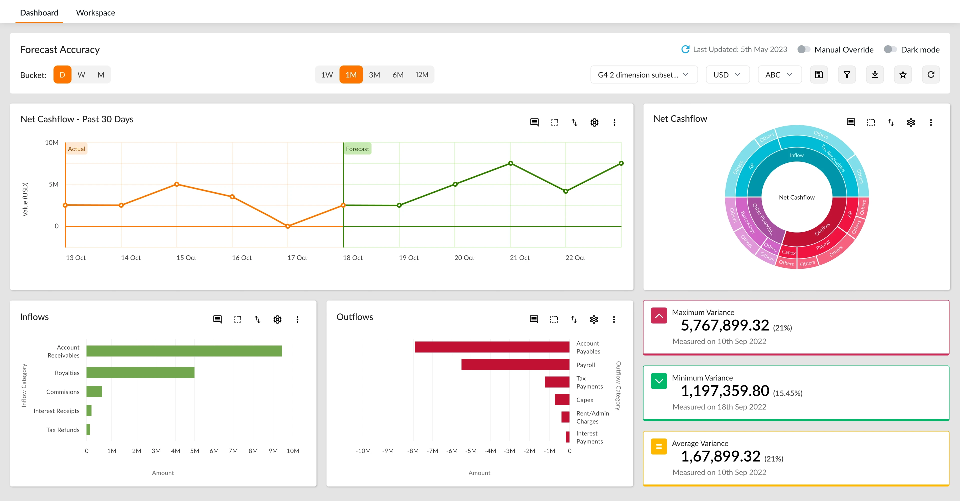Image resolution: width=960 pixels, height=501 pixels.
Task: Open the USD currency dropdown
Action: (727, 74)
